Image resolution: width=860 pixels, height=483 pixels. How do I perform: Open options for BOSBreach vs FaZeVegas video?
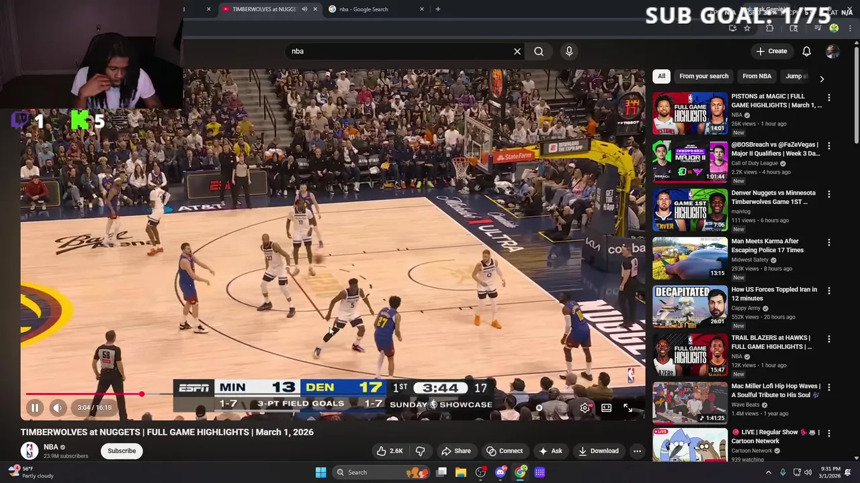pos(829,146)
